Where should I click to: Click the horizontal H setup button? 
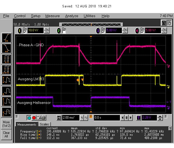(59, 118)
